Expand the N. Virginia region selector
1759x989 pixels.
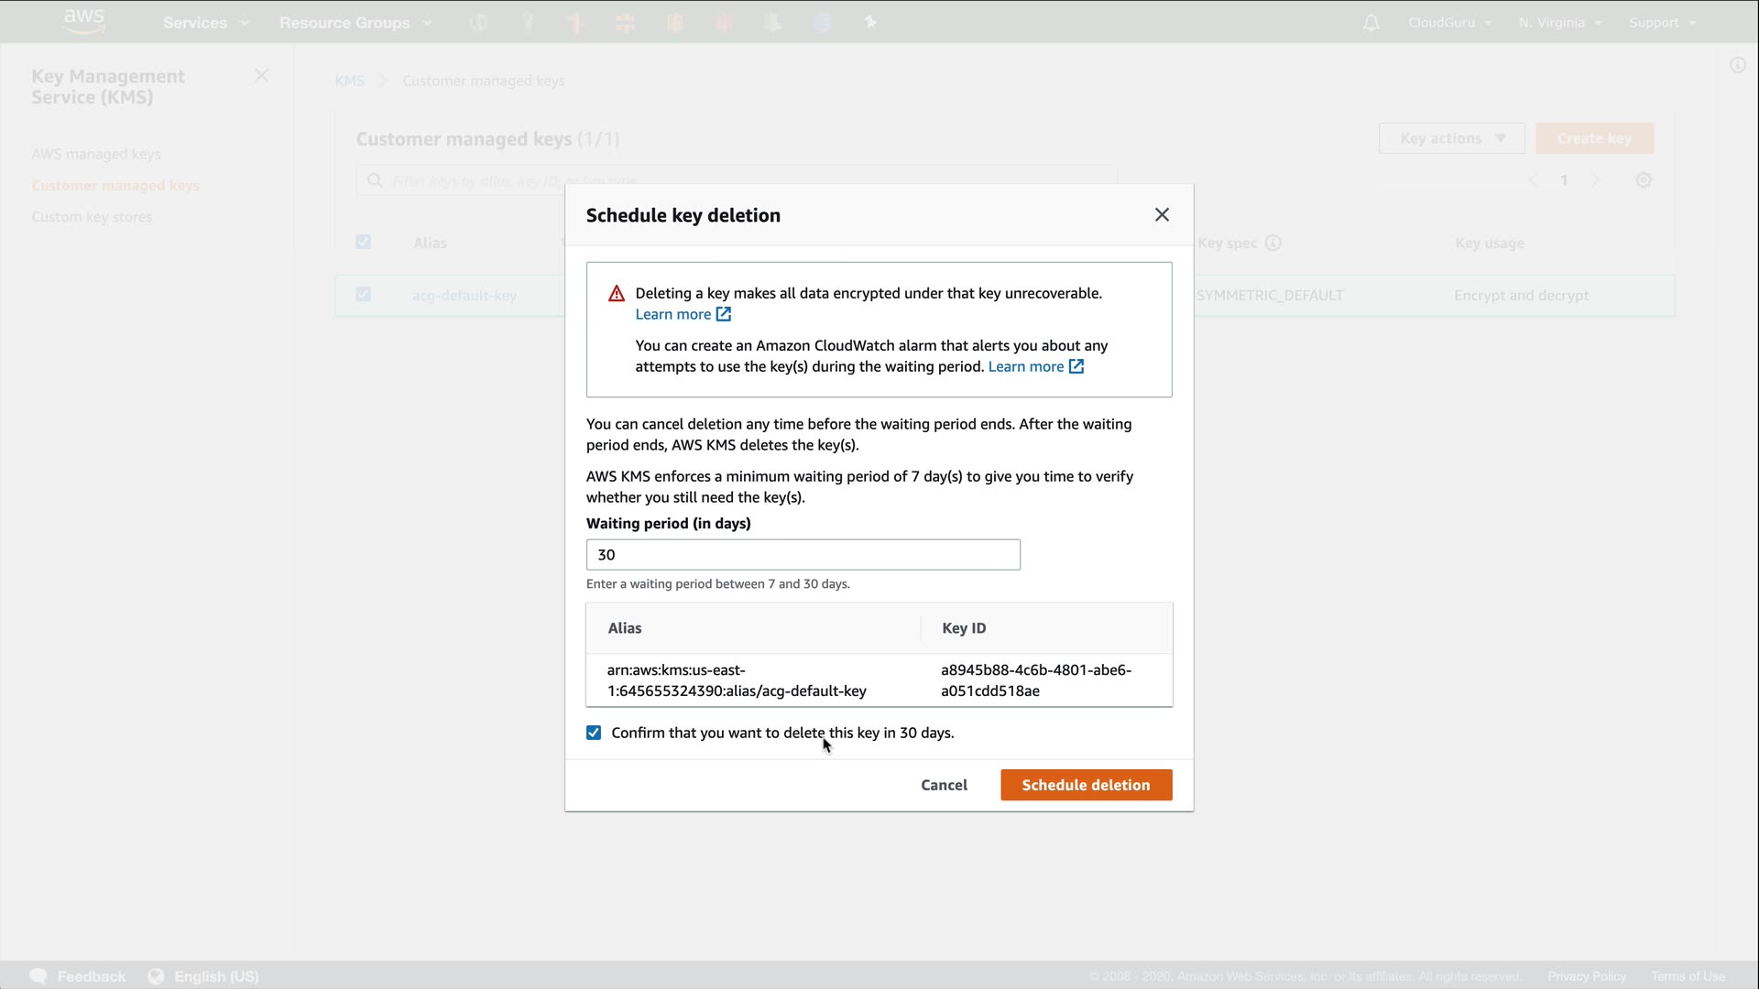[x=1559, y=23]
